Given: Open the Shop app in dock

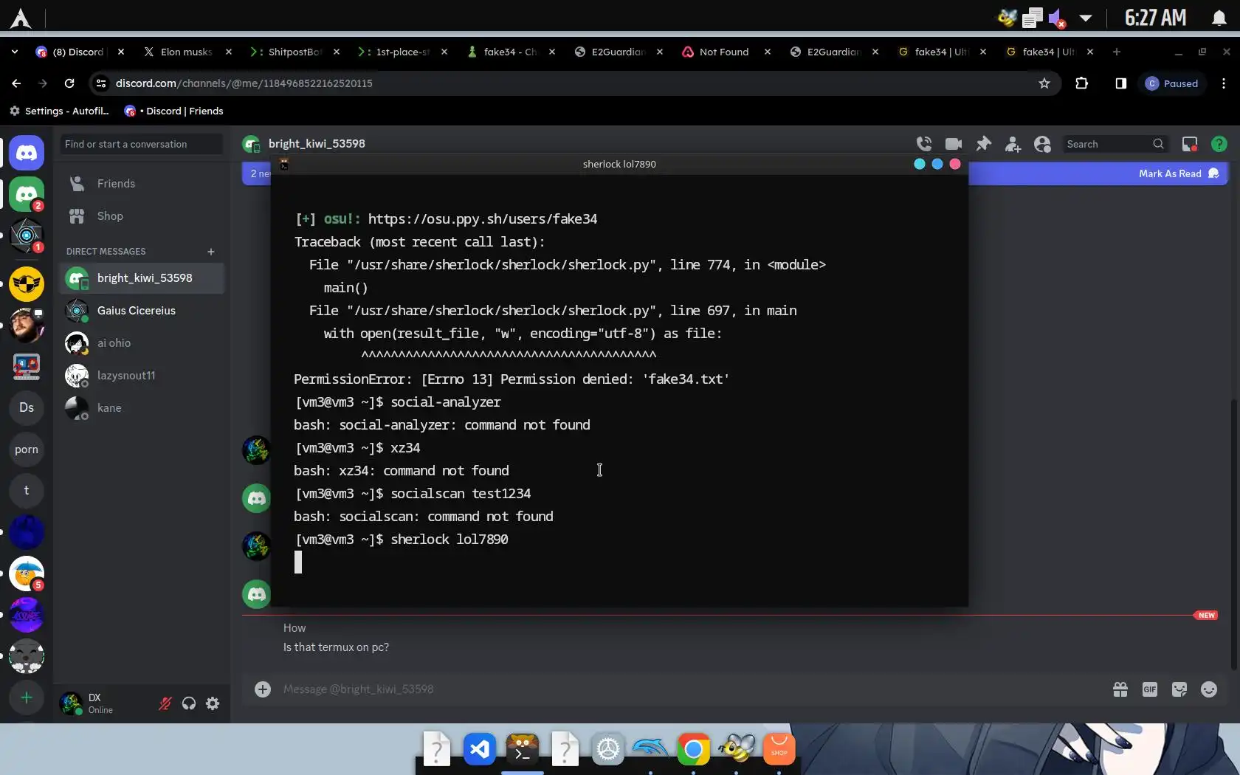Looking at the screenshot, I should (x=779, y=750).
